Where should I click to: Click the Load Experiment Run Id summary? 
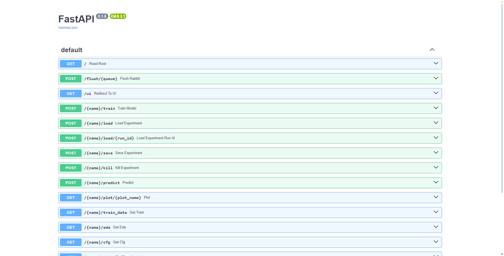[x=156, y=138]
